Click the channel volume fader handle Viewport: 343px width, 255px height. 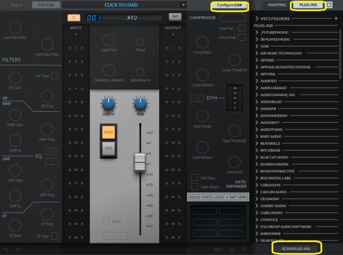138,162
